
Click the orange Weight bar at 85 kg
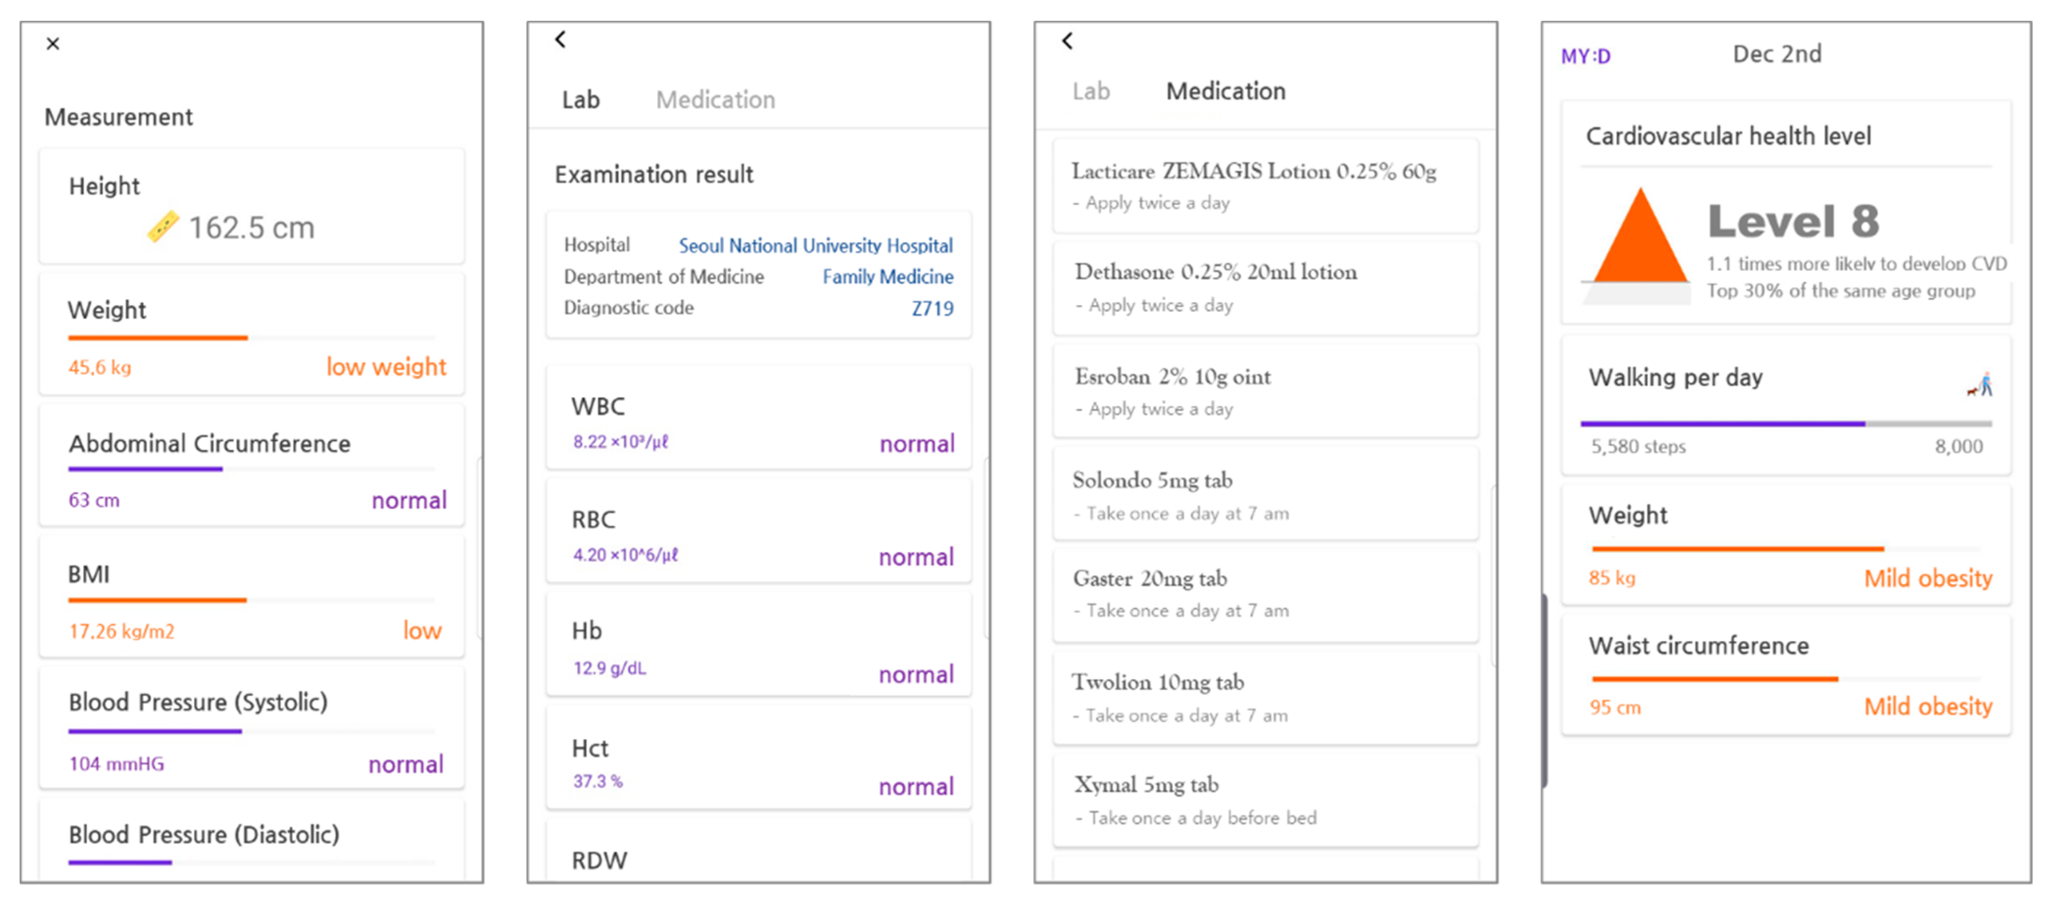point(1738,549)
